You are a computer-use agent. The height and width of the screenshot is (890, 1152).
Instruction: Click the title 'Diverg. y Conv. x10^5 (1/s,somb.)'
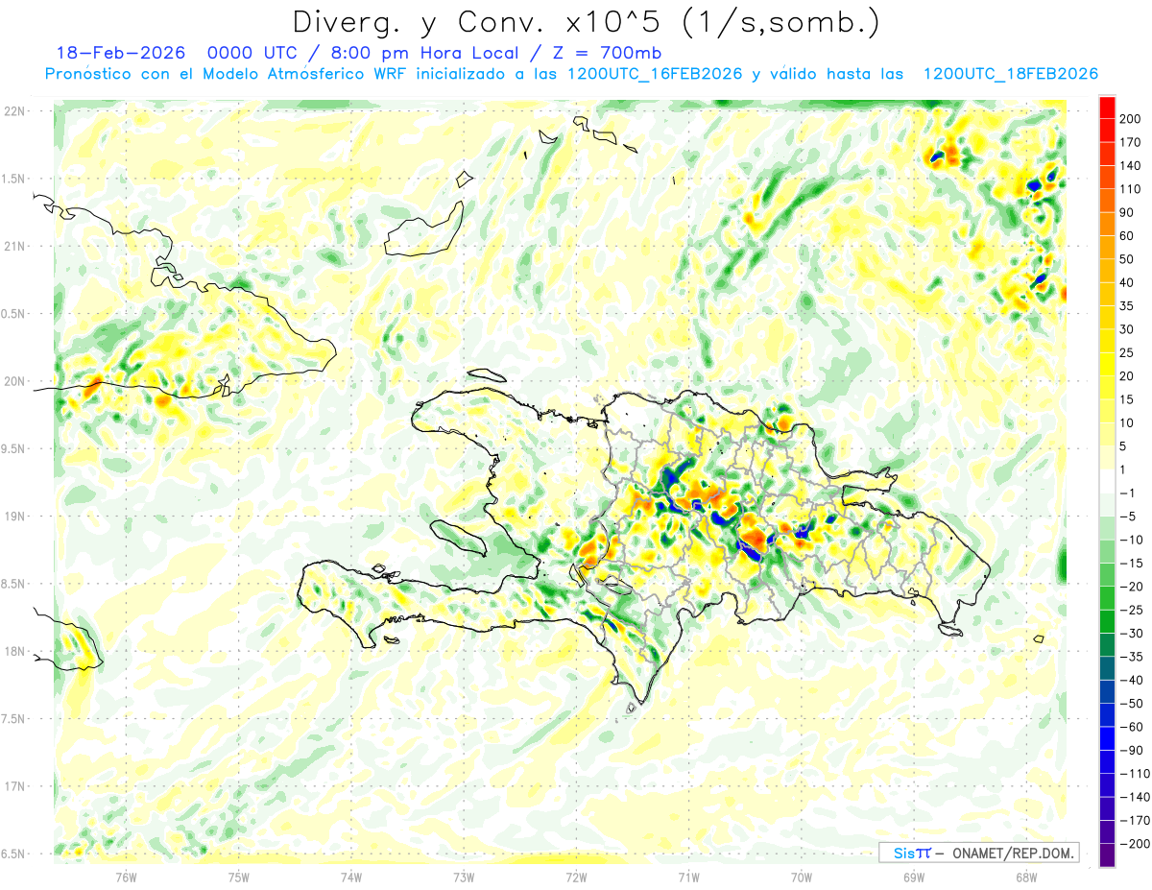tap(586, 21)
